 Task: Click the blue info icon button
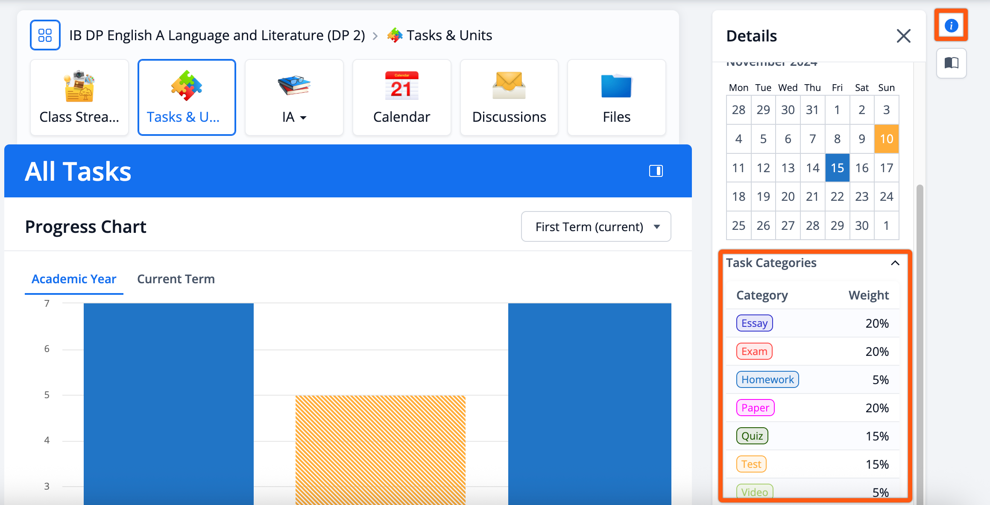point(951,26)
